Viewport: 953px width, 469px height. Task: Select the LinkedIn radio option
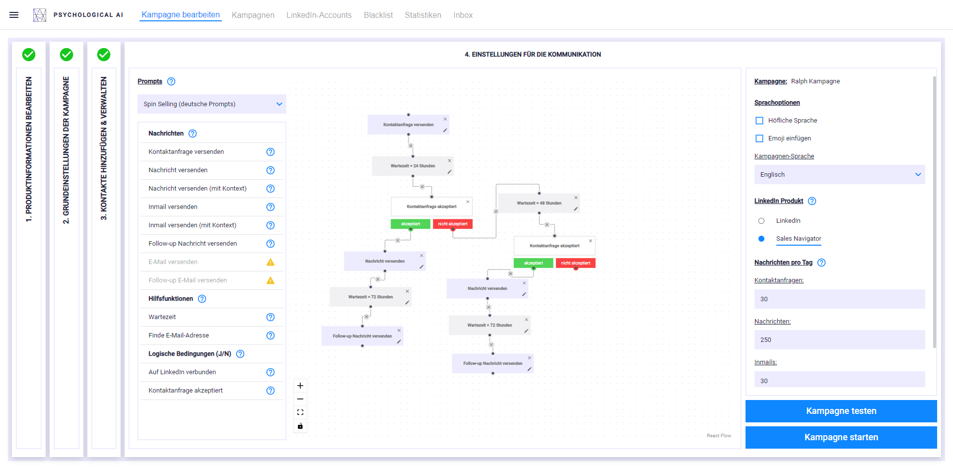(761, 221)
